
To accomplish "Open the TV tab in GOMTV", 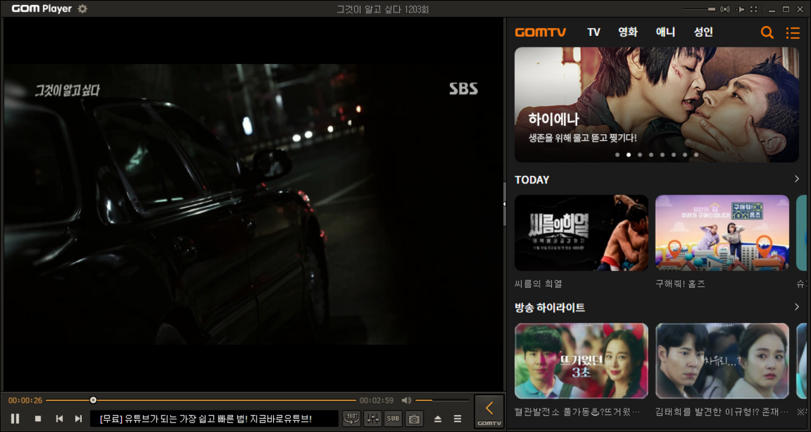I will click(x=594, y=32).
